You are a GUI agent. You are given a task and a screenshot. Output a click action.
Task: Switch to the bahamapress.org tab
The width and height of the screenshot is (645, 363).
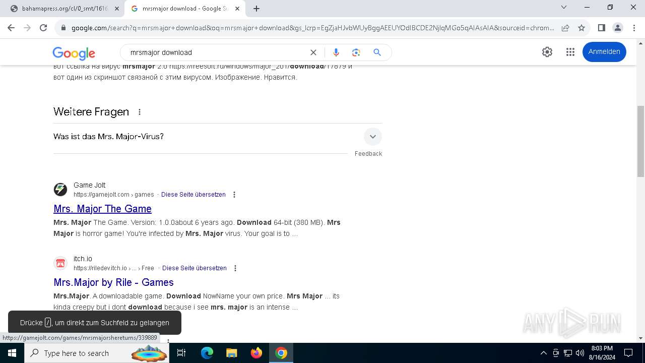pos(64,9)
